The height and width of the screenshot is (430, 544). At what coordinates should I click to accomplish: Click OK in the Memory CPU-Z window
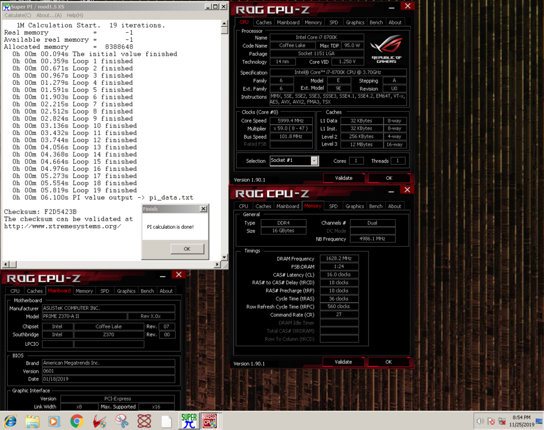[389, 362]
